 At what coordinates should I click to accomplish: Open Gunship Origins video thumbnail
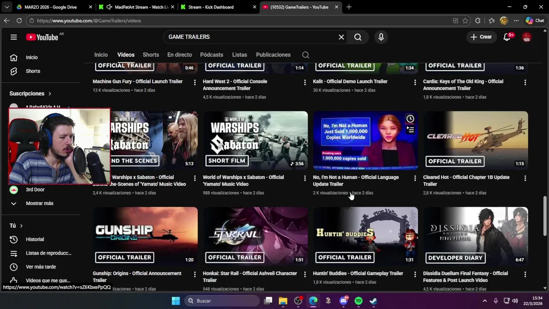pyautogui.click(x=145, y=236)
